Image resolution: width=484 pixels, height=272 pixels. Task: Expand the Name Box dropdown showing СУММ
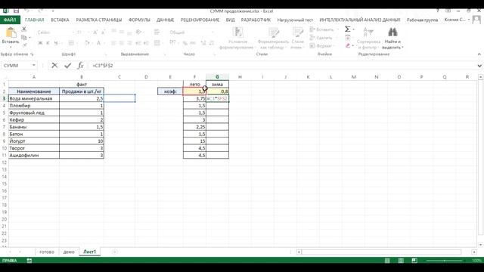pos(33,66)
